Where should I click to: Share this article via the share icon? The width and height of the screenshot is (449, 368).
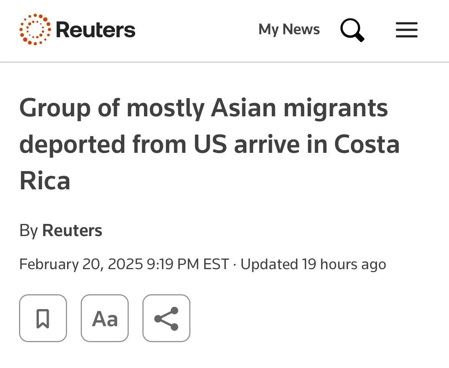click(166, 318)
